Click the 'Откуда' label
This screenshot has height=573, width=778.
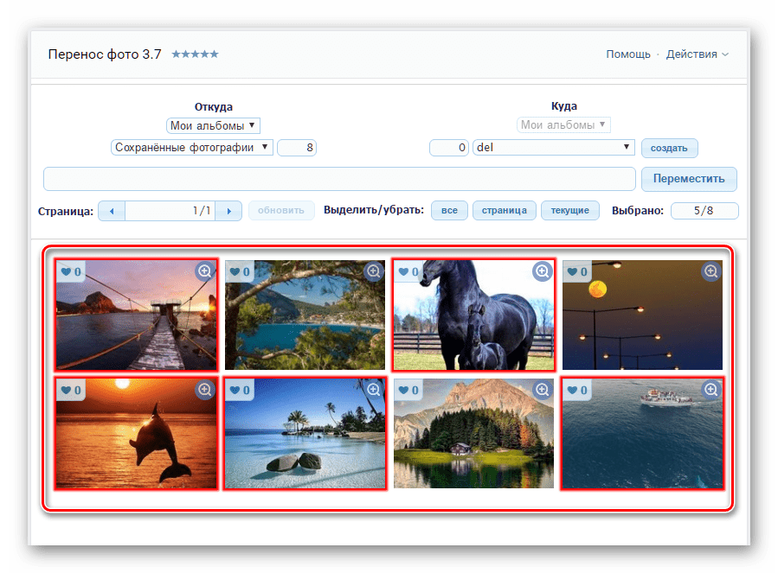pyautogui.click(x=214, y=106)
